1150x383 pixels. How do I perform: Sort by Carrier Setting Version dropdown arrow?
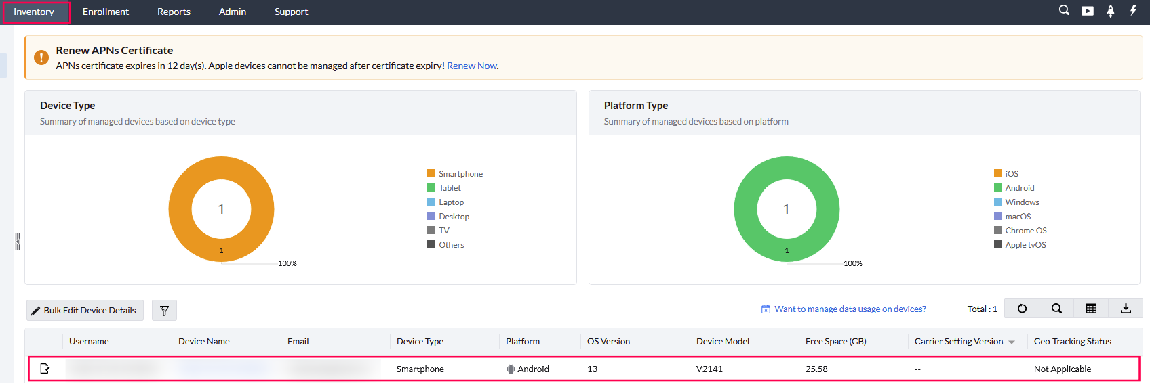pyautogui.click(x=1012, y=342)
